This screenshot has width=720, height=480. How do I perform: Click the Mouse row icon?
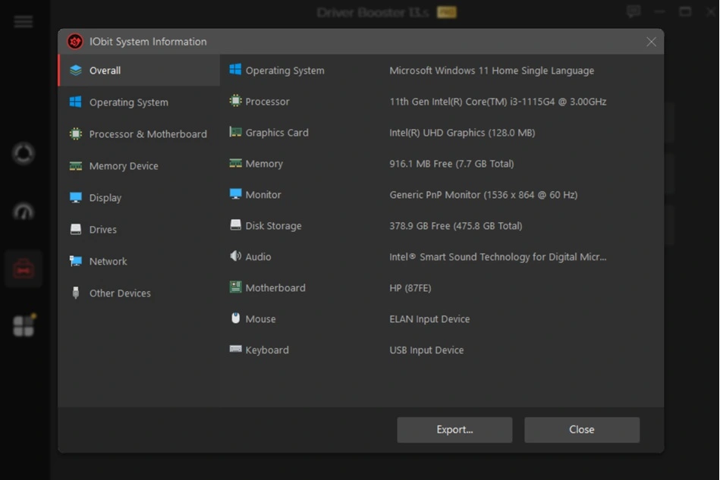coord(235,318)
